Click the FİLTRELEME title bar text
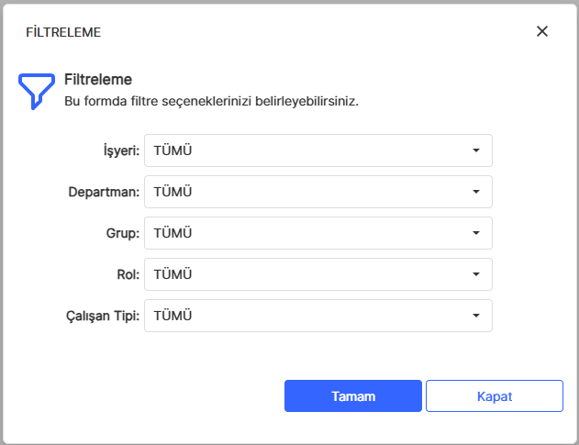 63,32
